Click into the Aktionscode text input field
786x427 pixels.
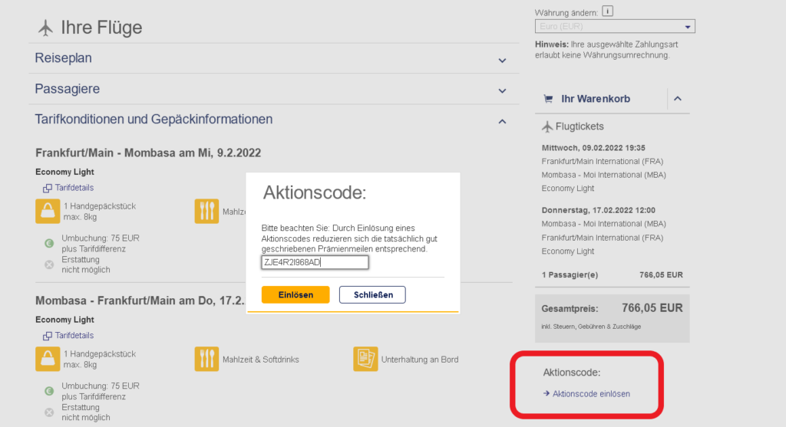(x=315, y=263)
